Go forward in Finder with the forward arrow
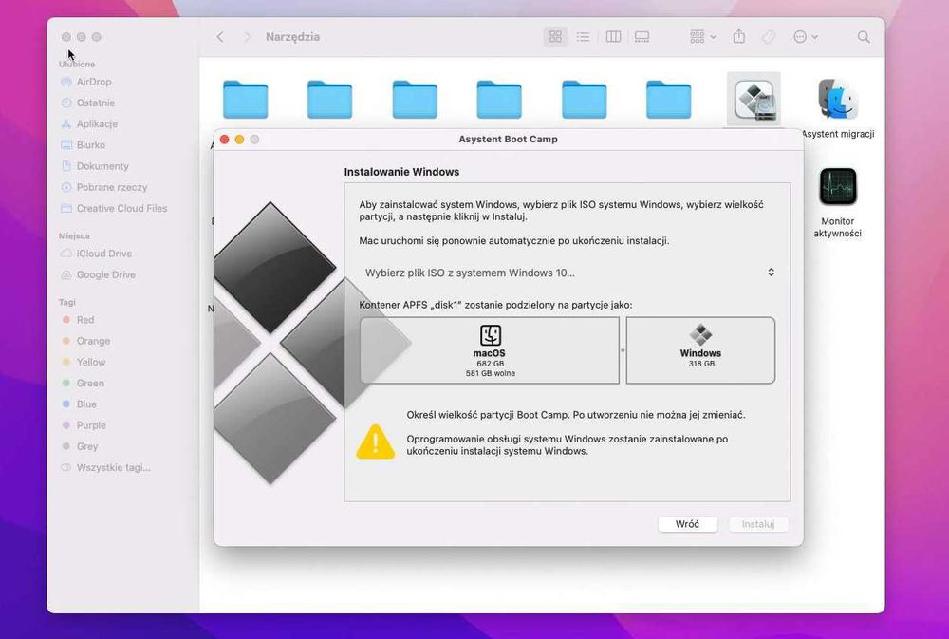Image resolution: width=949 pixels, height=639 pixels. click(247, 37)
